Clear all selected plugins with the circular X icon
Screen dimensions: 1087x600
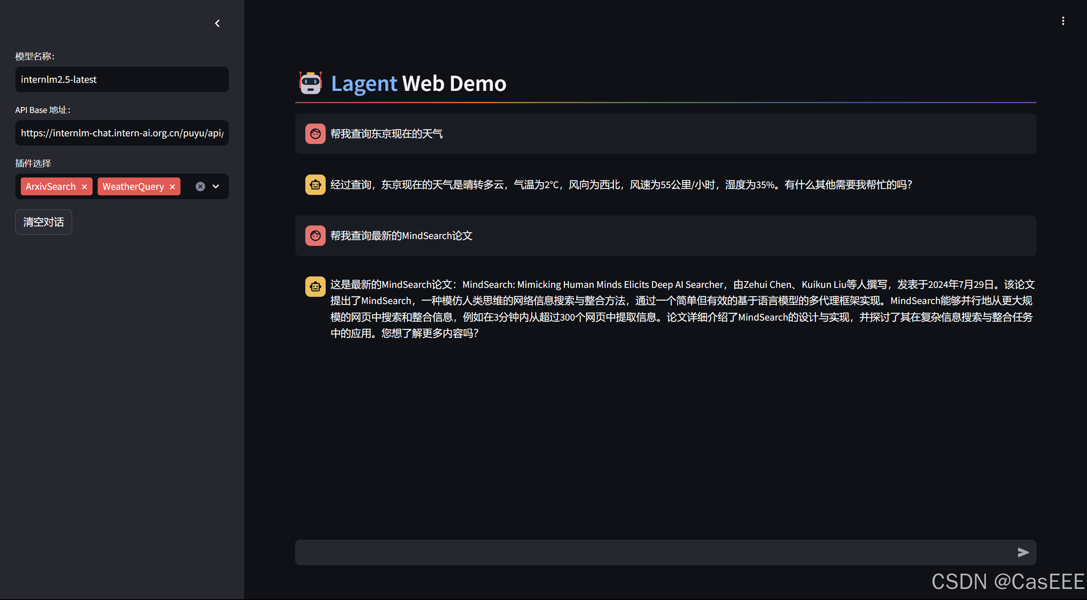200,186
